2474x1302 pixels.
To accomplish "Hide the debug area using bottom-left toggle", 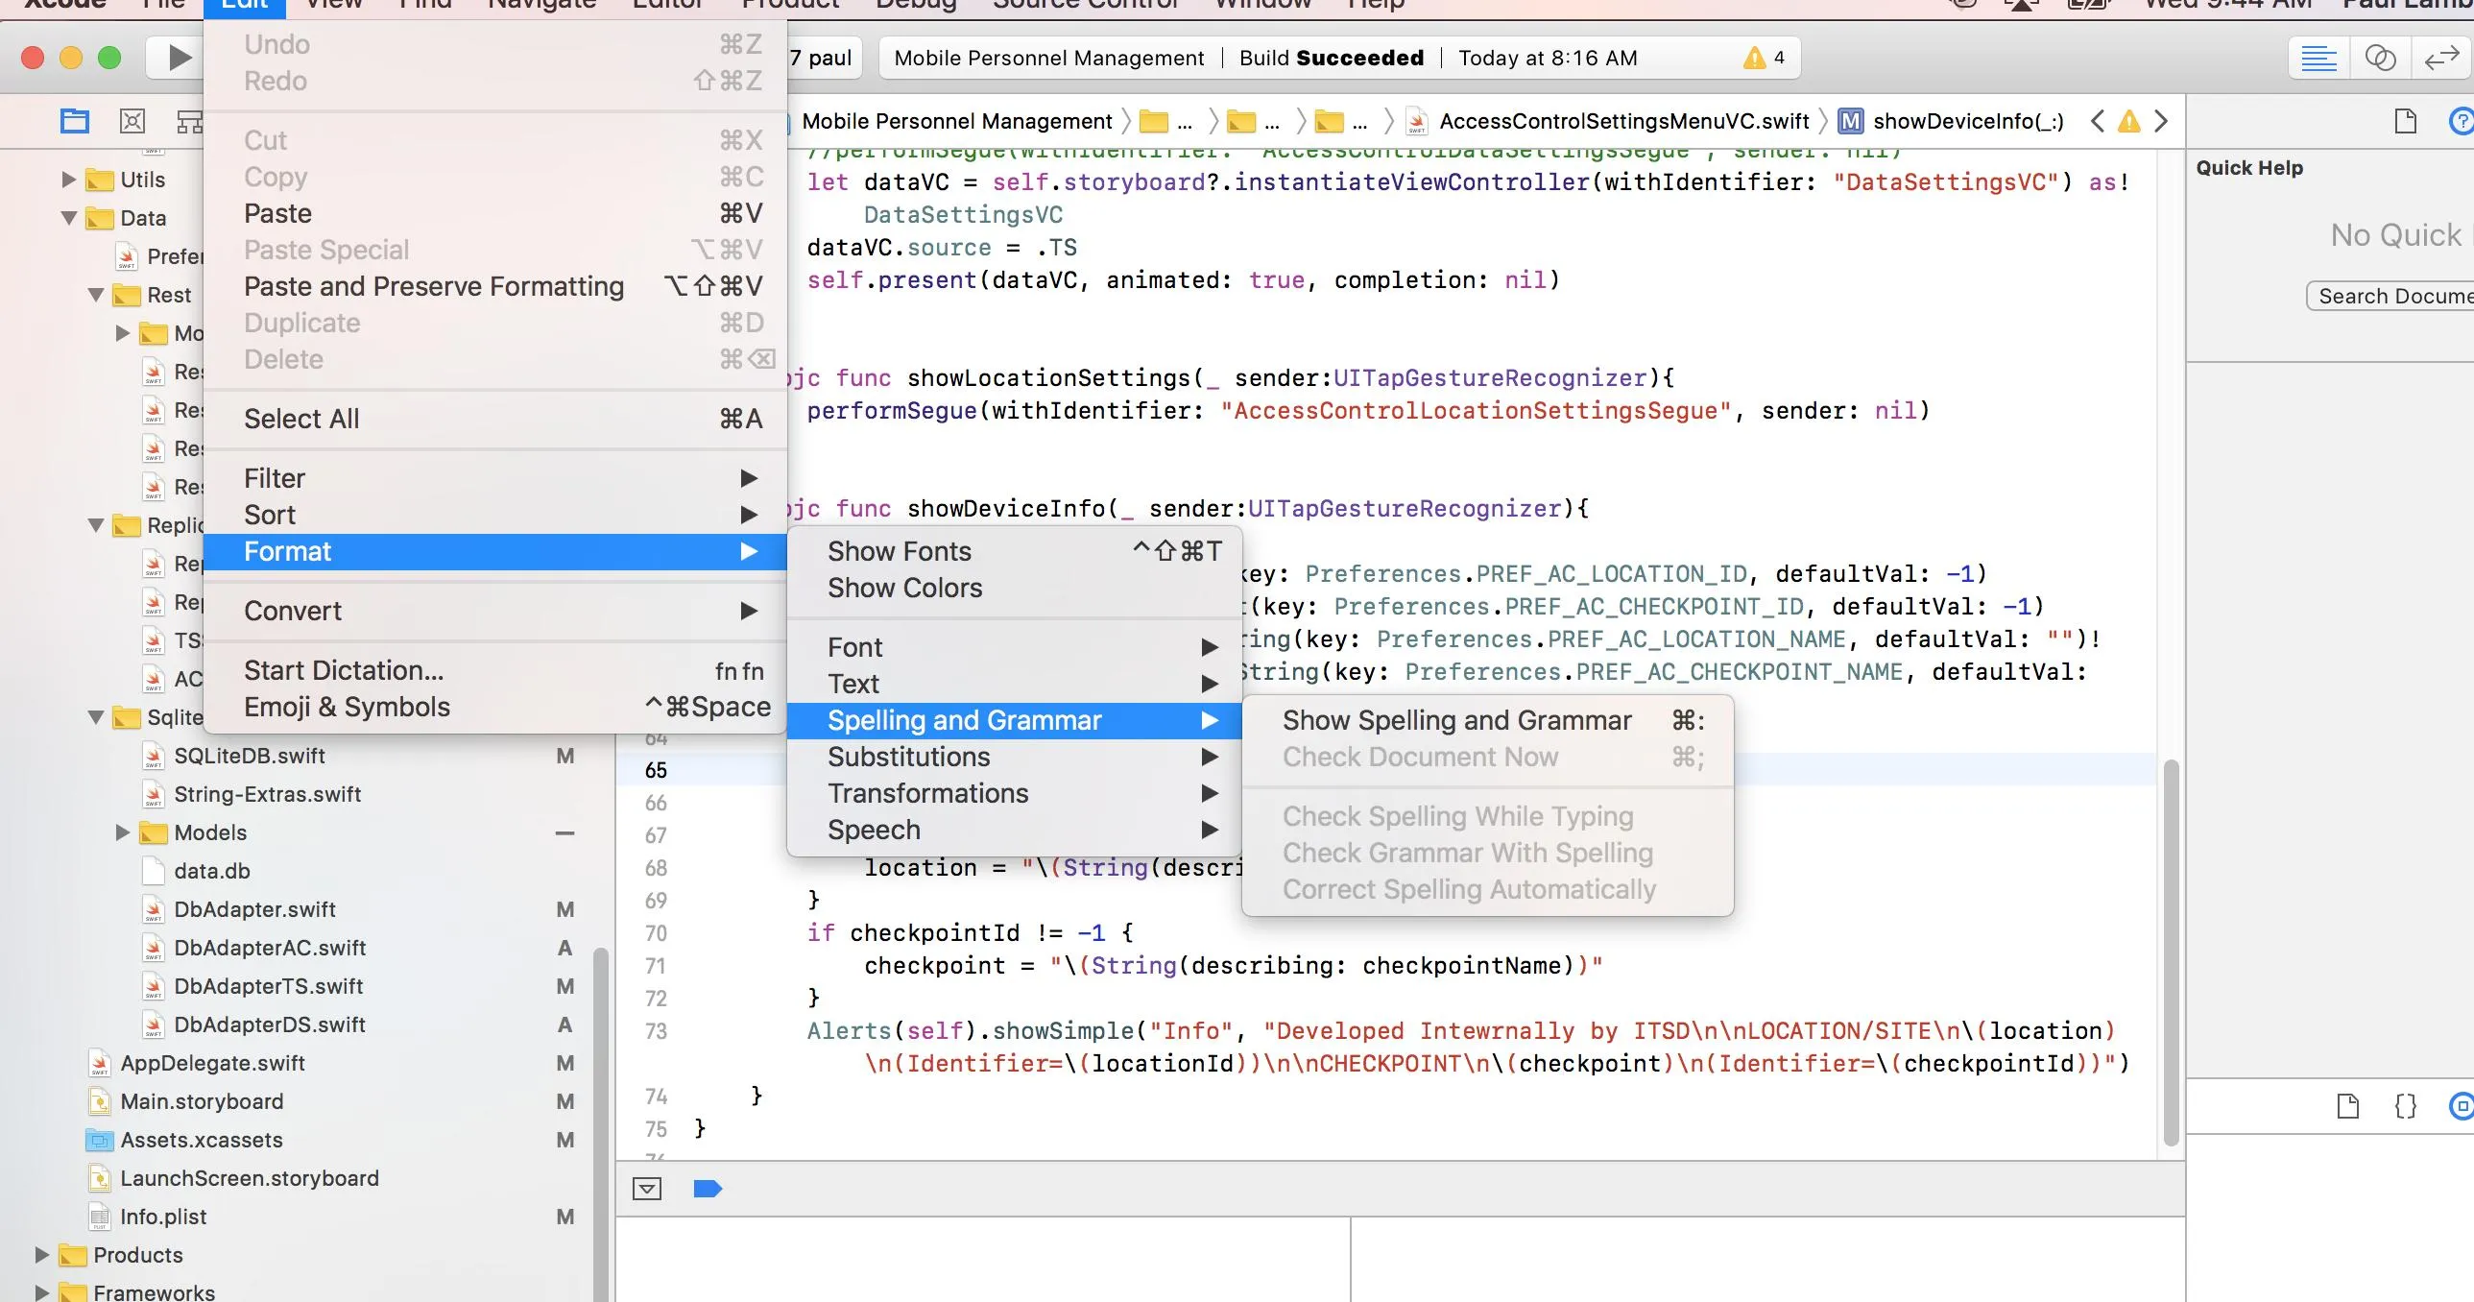I will tap(647, 1190).
